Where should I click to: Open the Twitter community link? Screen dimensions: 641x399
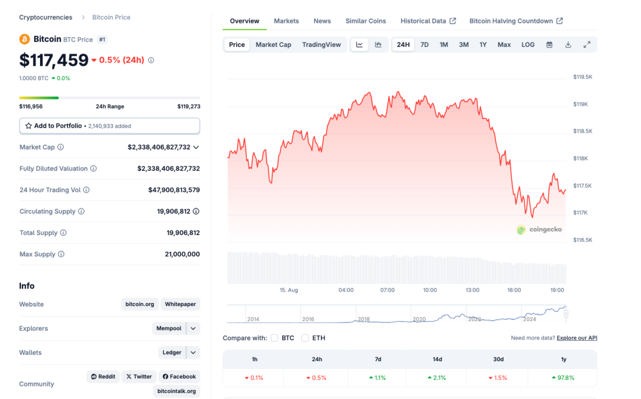click(139, 377)
